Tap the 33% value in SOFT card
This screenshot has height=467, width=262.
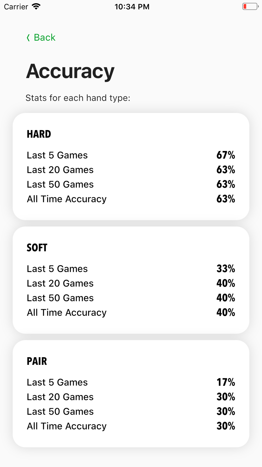click(226, 269)
